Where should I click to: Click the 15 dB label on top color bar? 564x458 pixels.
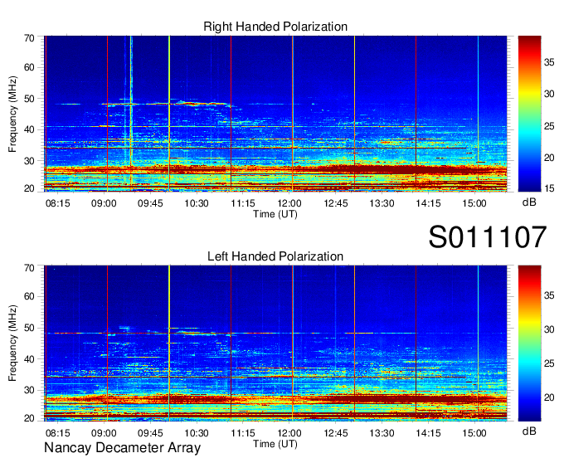tap(549, 188)
